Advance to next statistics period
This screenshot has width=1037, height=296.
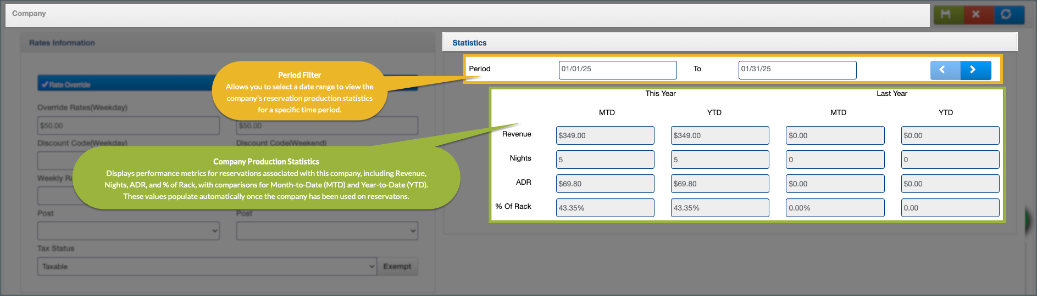pos(975,70)
